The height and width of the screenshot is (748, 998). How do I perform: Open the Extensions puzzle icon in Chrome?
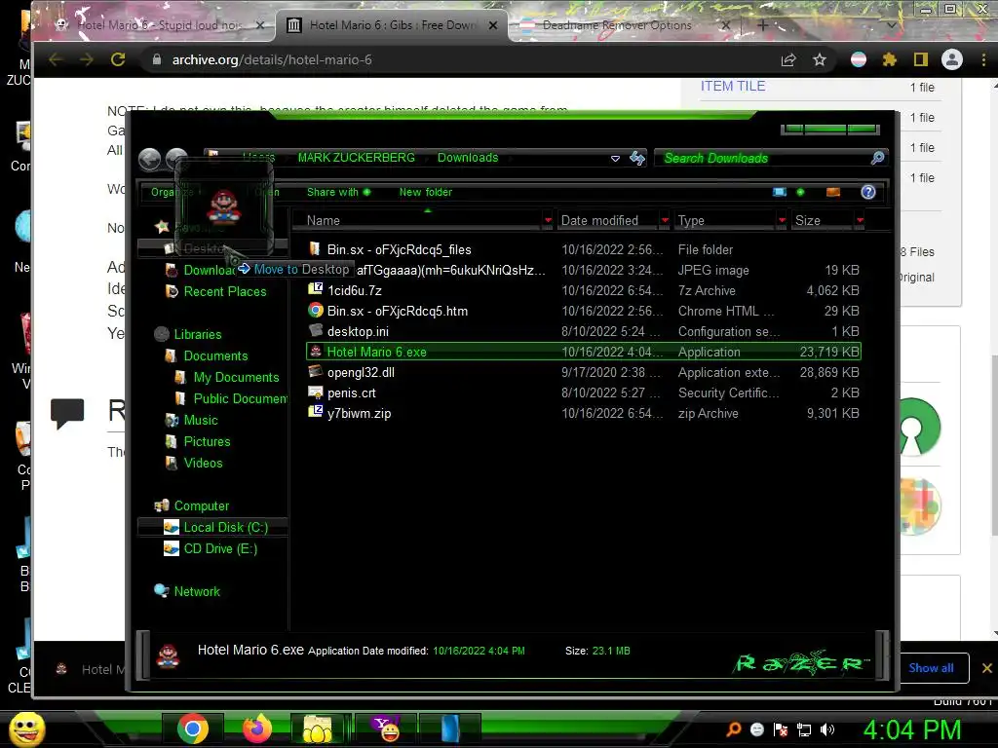pos(889,59)
